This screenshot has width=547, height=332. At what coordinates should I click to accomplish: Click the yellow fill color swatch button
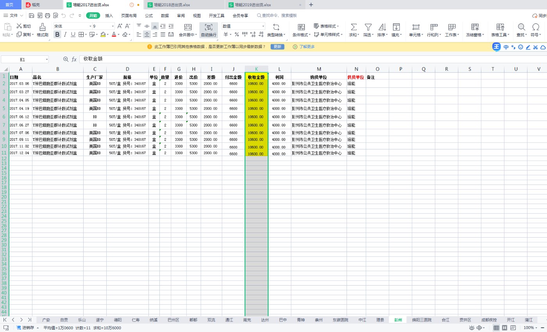[x=103, y=34]
